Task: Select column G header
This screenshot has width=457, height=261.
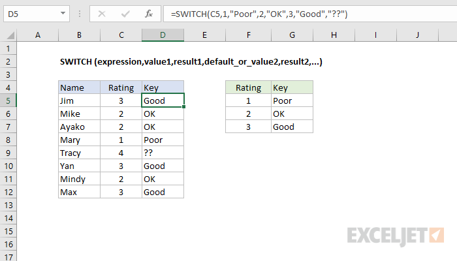Action: click(x=292, y=35)
